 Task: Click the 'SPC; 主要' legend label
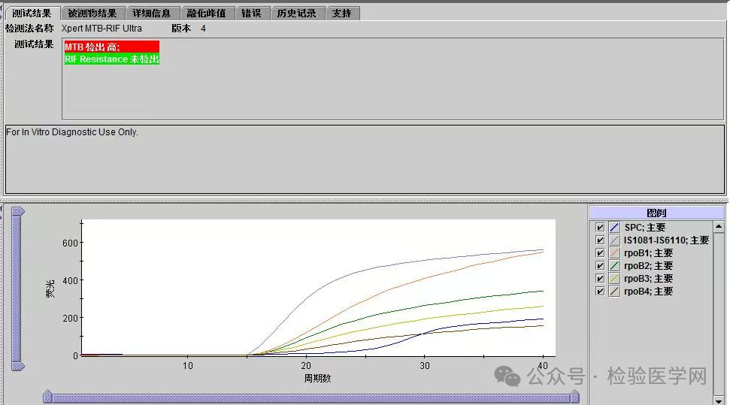click(x=645, y=228)
